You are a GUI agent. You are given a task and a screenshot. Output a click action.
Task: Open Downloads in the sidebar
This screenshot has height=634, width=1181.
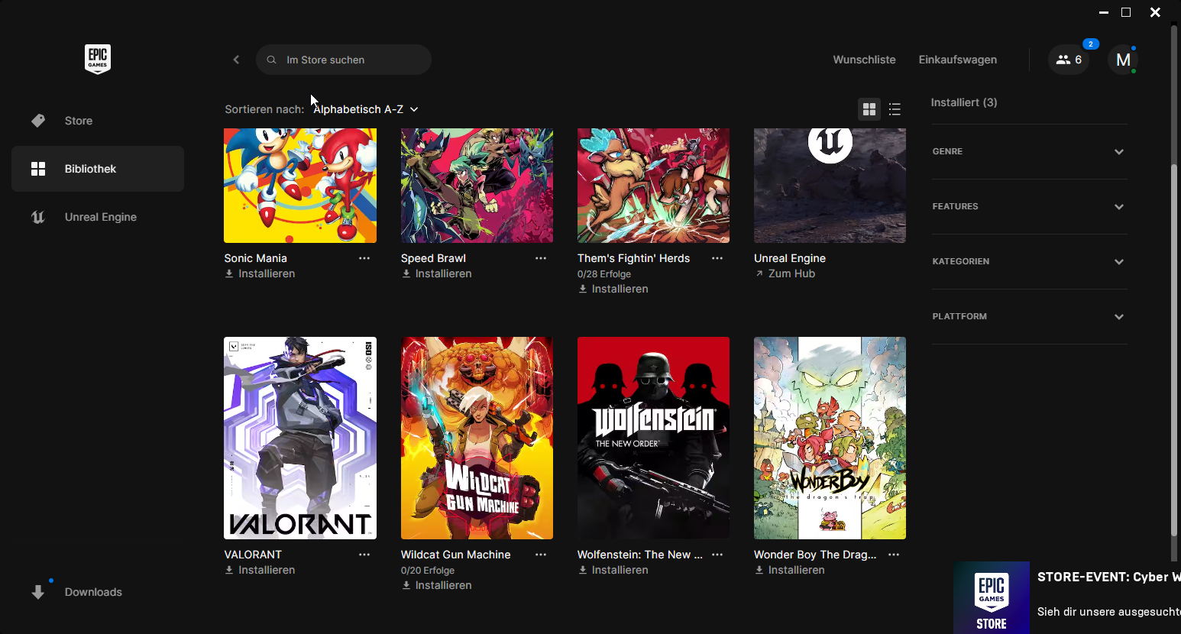click(92, 592)
